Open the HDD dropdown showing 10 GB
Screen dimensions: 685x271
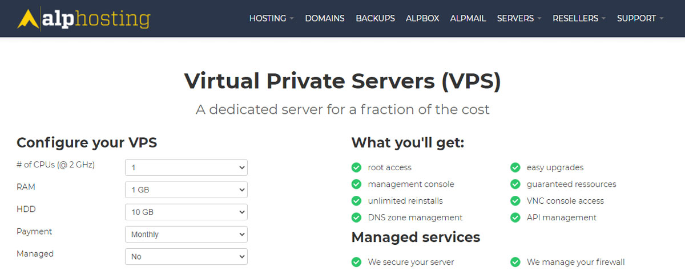tap(186, 212)
